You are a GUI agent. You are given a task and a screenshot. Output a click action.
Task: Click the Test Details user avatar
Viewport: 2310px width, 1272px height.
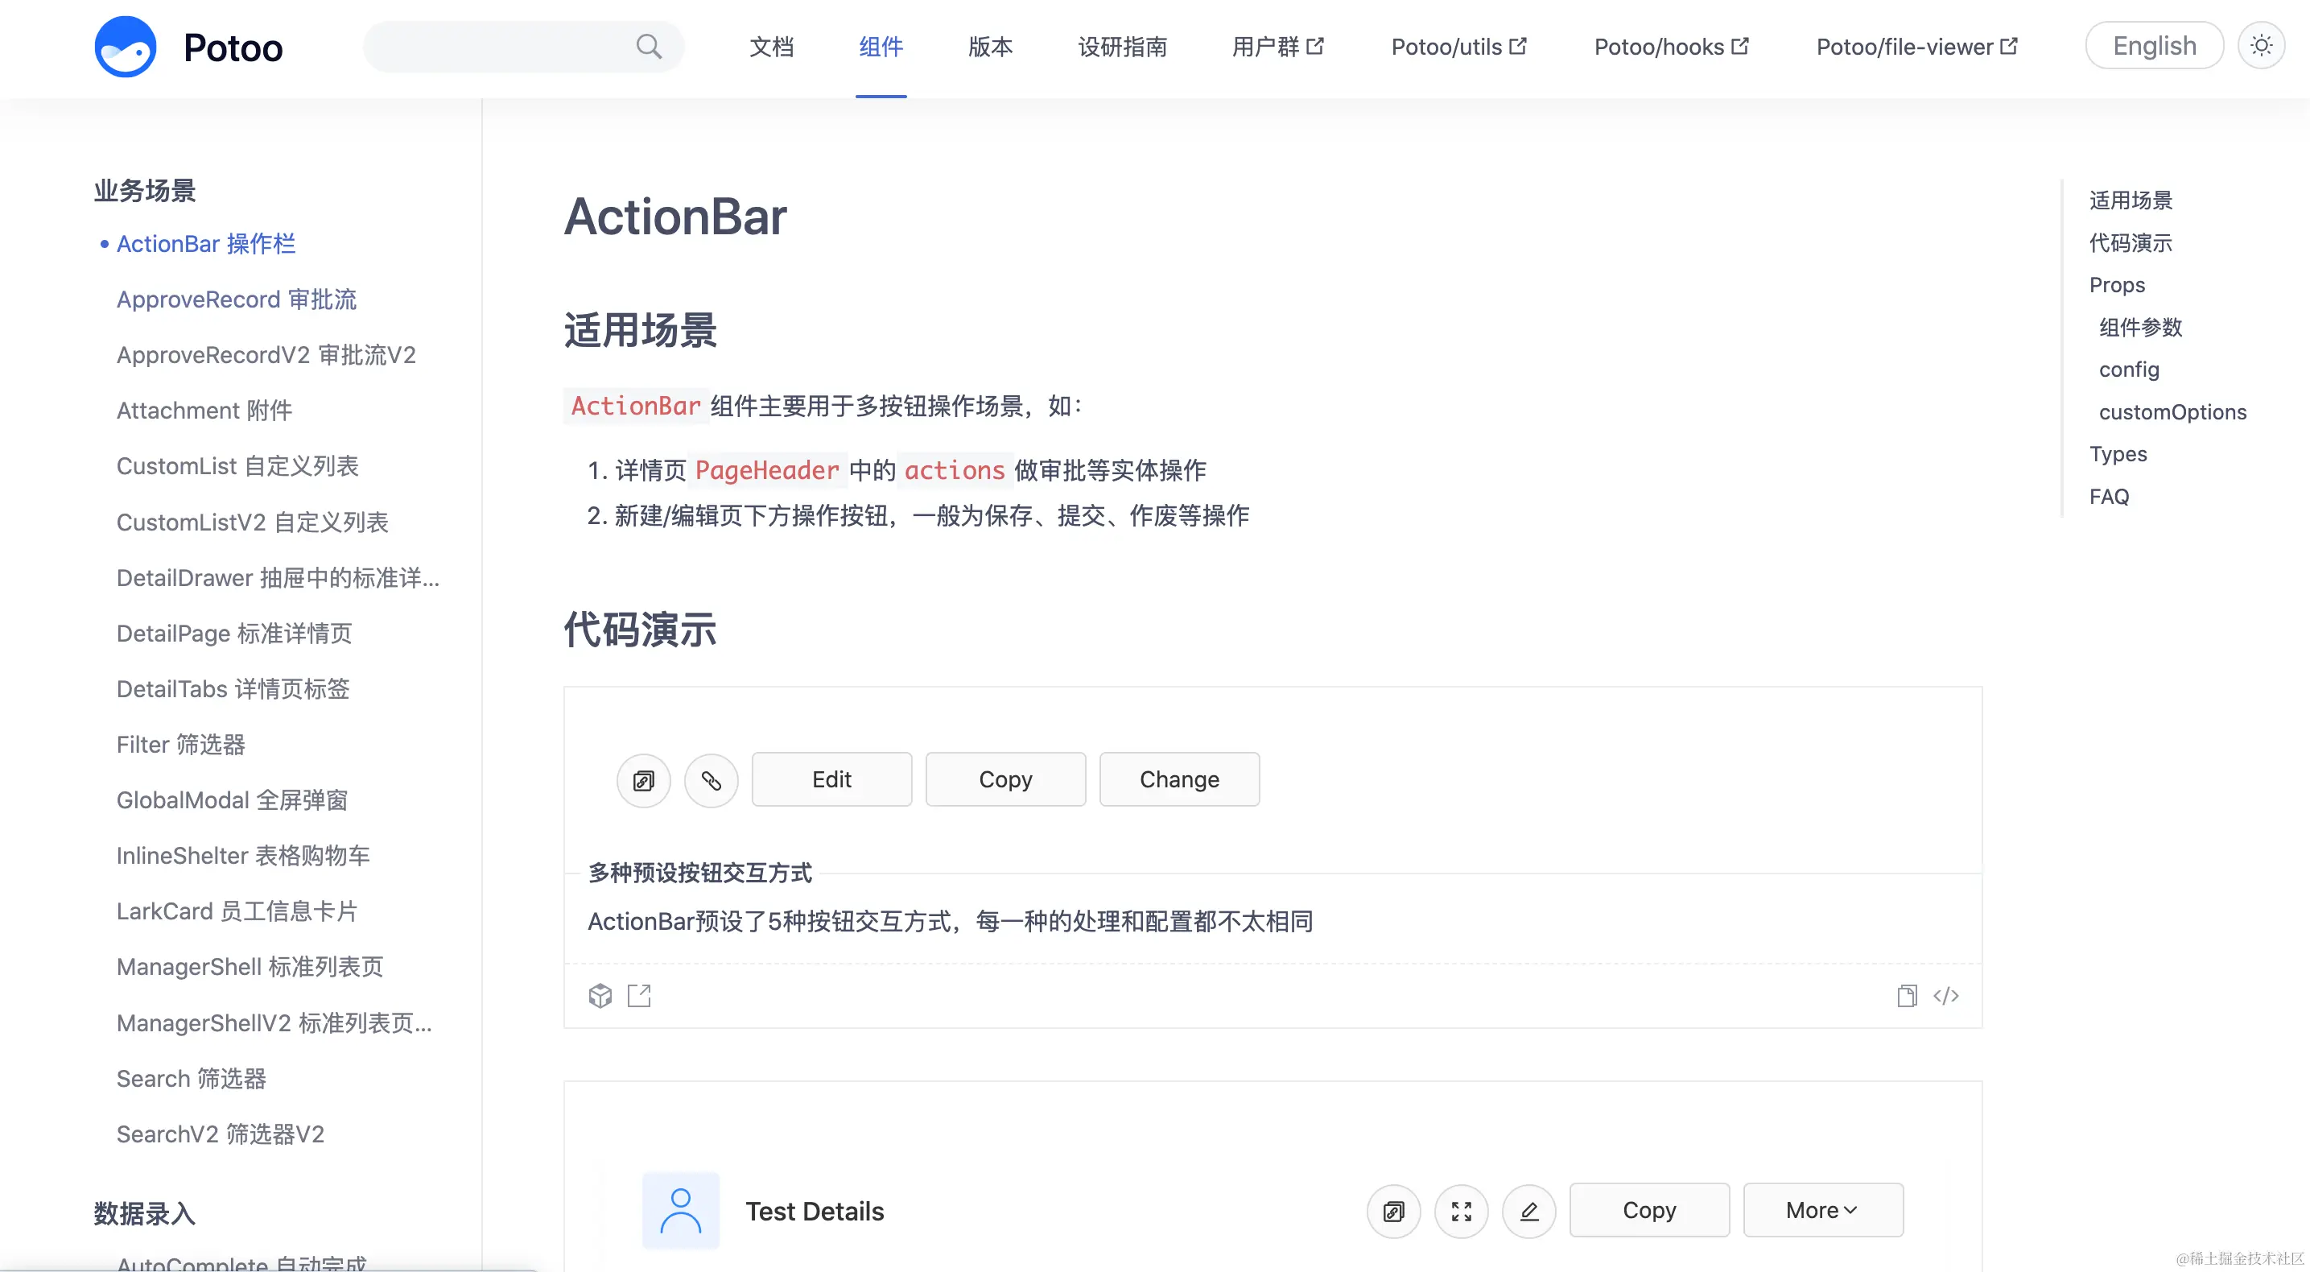coord(681,1211)
